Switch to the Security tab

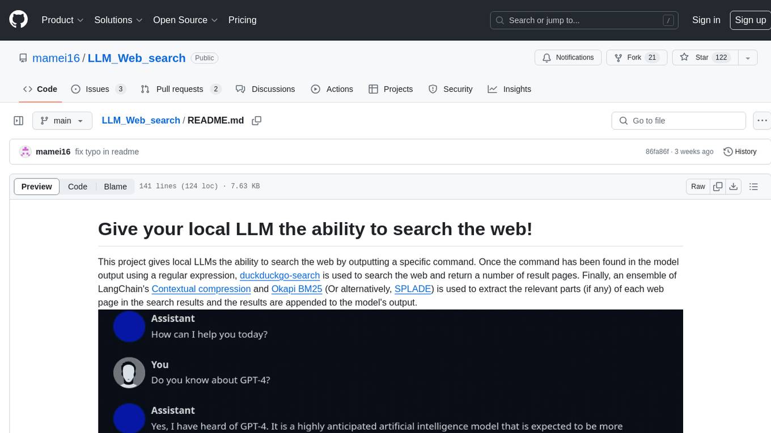pyautogui.click(x=451, y=89)
